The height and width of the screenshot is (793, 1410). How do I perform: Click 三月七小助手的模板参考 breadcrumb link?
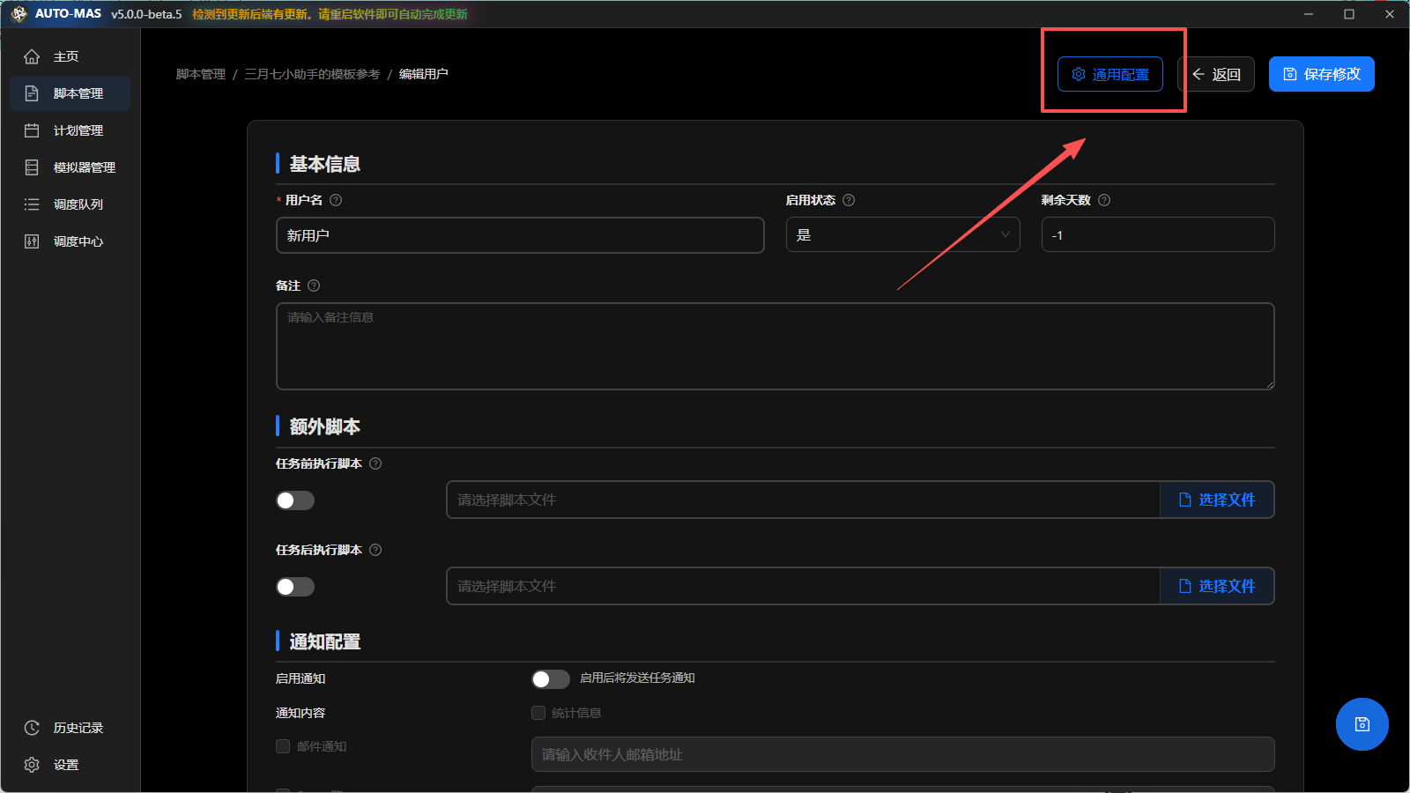[x=312, y=74]
